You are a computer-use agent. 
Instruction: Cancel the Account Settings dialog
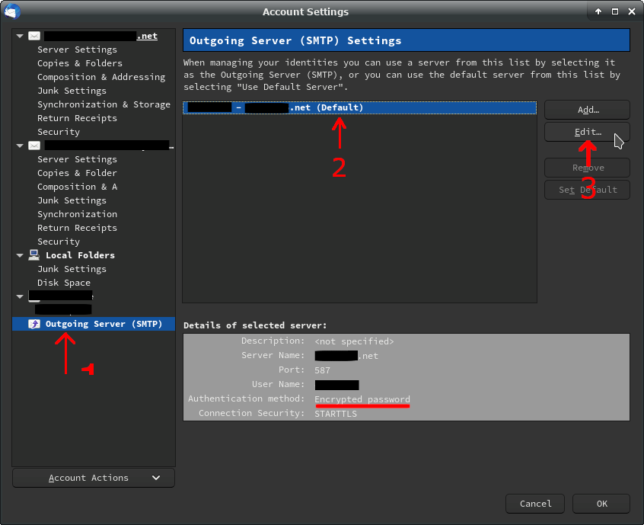click(x=534, y=503)
